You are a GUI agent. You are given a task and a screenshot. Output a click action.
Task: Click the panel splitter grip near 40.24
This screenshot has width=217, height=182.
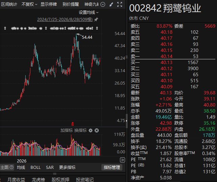tap(126, 57)
